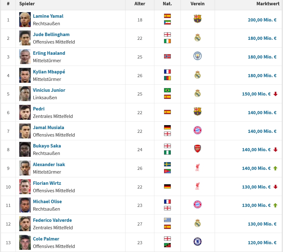Click the Arsenal crest in Bukayo Saka's row

(x=198, y=149)
